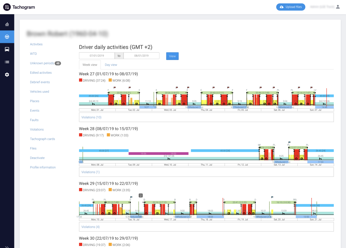Open the vehicles bus sidebar icon
This screenshot has width=346, height=248.
pos(7,49)
